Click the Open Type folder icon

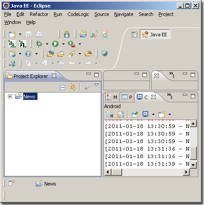point(50,54)
